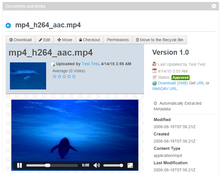221x173 pixels.
Task: Select the Average (0 Votes) text
Action: pyautogui.click(x=69, y=71)
